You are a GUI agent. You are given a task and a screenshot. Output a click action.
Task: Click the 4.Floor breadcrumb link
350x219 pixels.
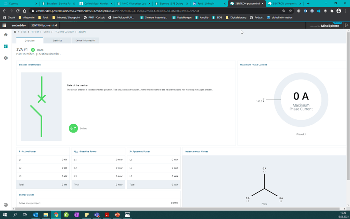click(x=35, y=32)
